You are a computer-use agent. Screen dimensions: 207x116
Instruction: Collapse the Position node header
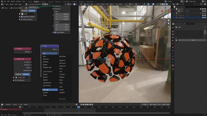pyautogui.click(x=16, y=49)
